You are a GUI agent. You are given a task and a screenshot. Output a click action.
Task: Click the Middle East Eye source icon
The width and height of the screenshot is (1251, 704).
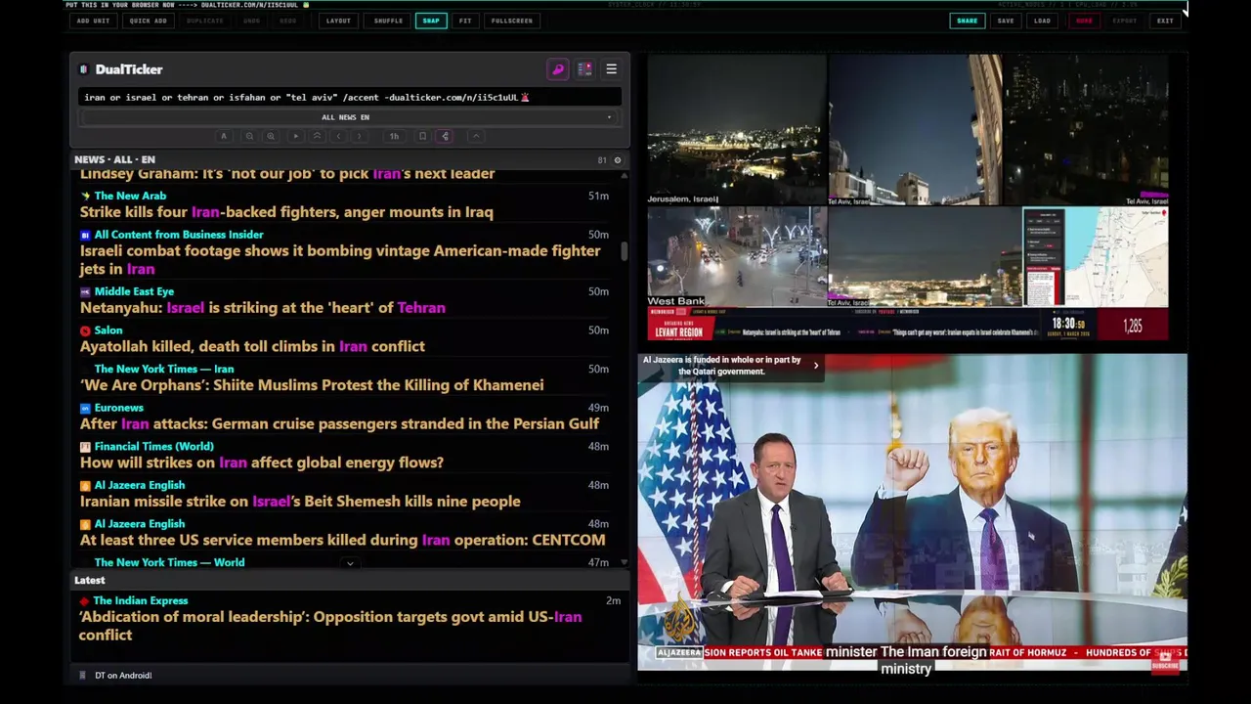pyautogui.click(x=85, y=291)
